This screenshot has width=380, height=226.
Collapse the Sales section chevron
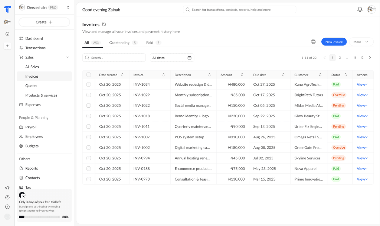67,57
